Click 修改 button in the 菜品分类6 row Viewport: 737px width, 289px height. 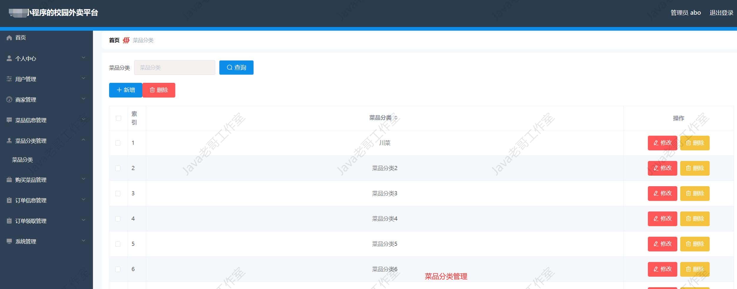(662, 269)
